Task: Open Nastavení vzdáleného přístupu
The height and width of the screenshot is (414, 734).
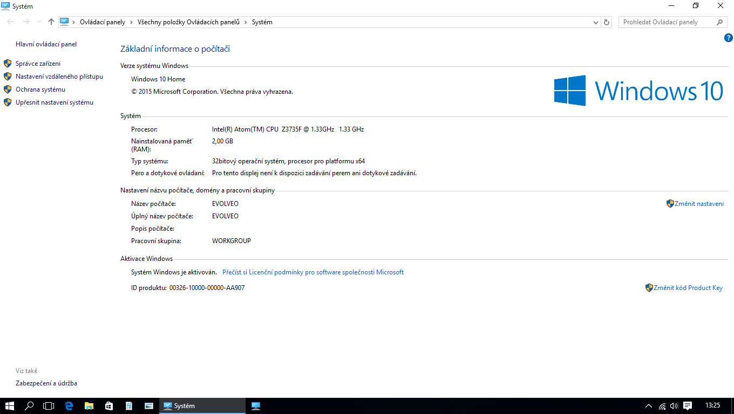Action: [x=59, y=77]
